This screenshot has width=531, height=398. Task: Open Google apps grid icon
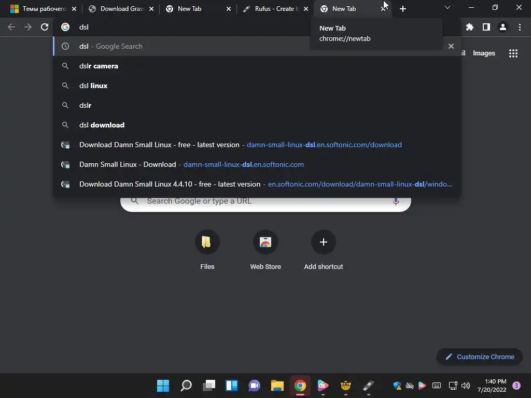click(x=513, y=53)
